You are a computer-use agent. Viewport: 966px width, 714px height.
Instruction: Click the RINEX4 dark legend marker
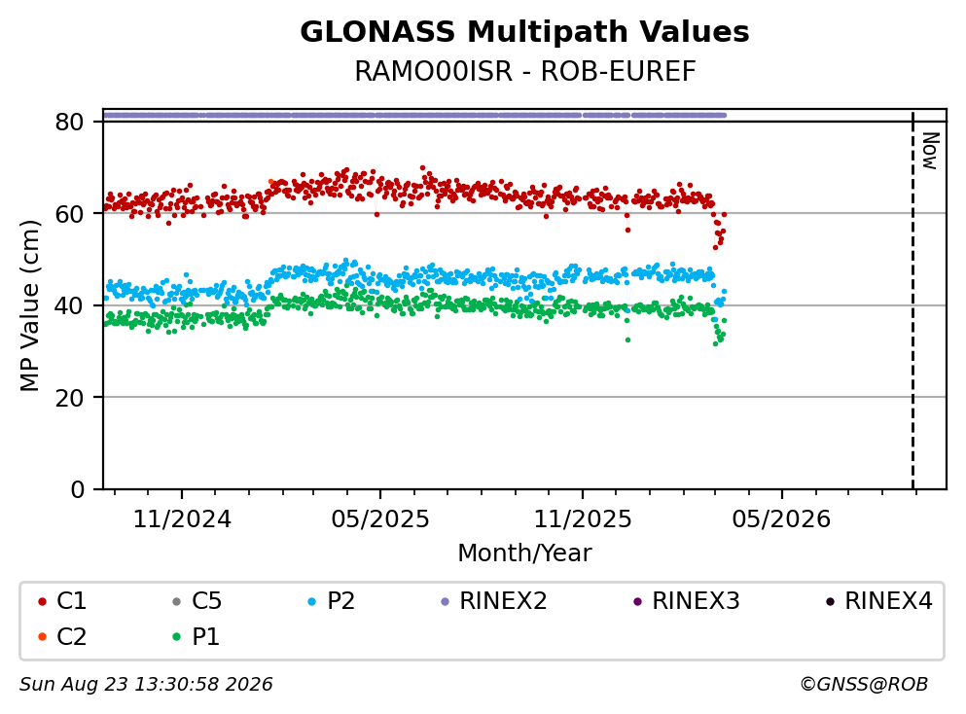[831, 601]
